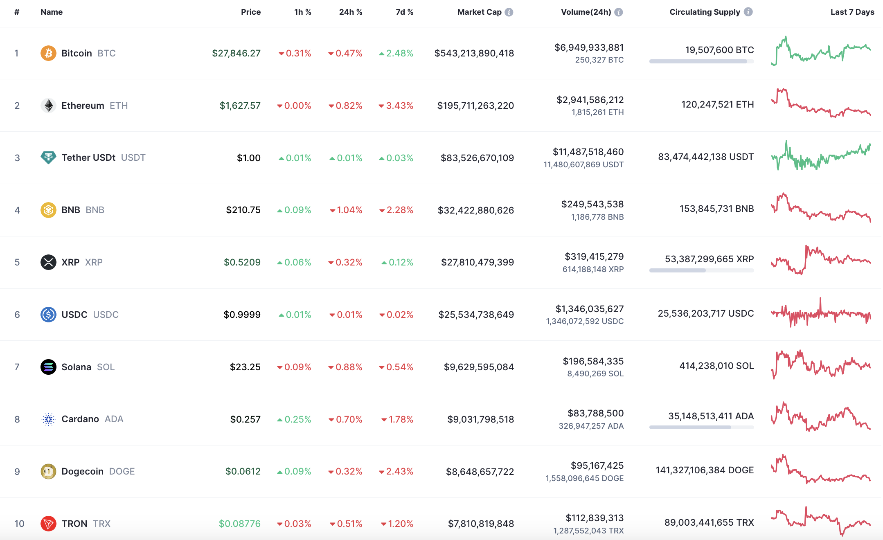
Task: Click XRP's circulating supply progress bar
Action: [701, 270]
